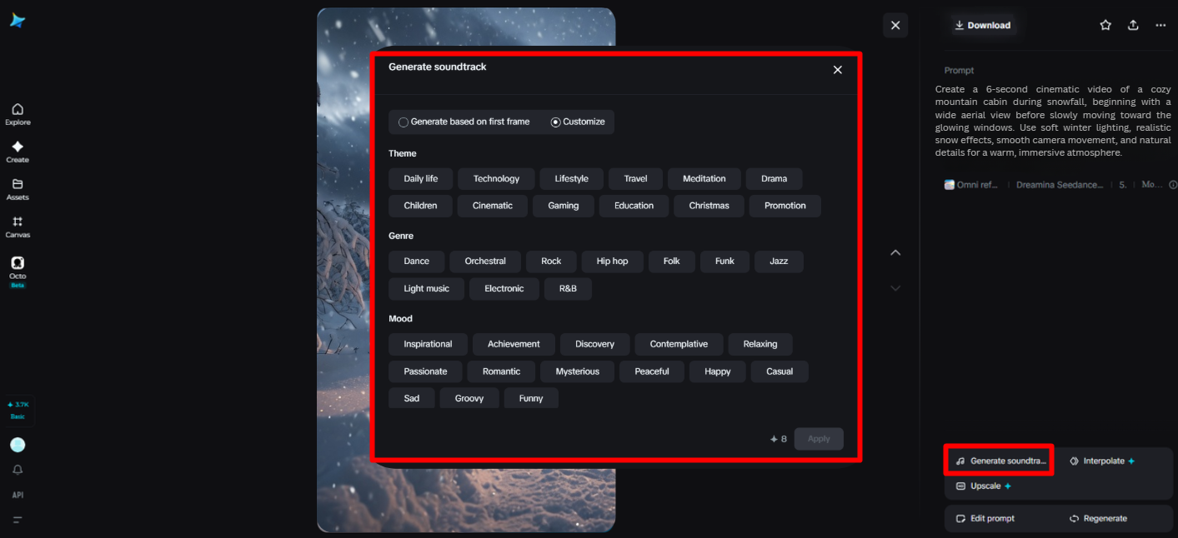Select the Electronic genre
The width and height of the screenshot is (1178, 538).
pyautogui.click(x=504, y=288)
